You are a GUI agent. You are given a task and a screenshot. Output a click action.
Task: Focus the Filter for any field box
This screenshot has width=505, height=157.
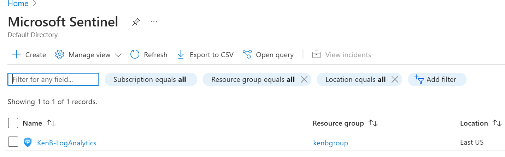[53, 79]
